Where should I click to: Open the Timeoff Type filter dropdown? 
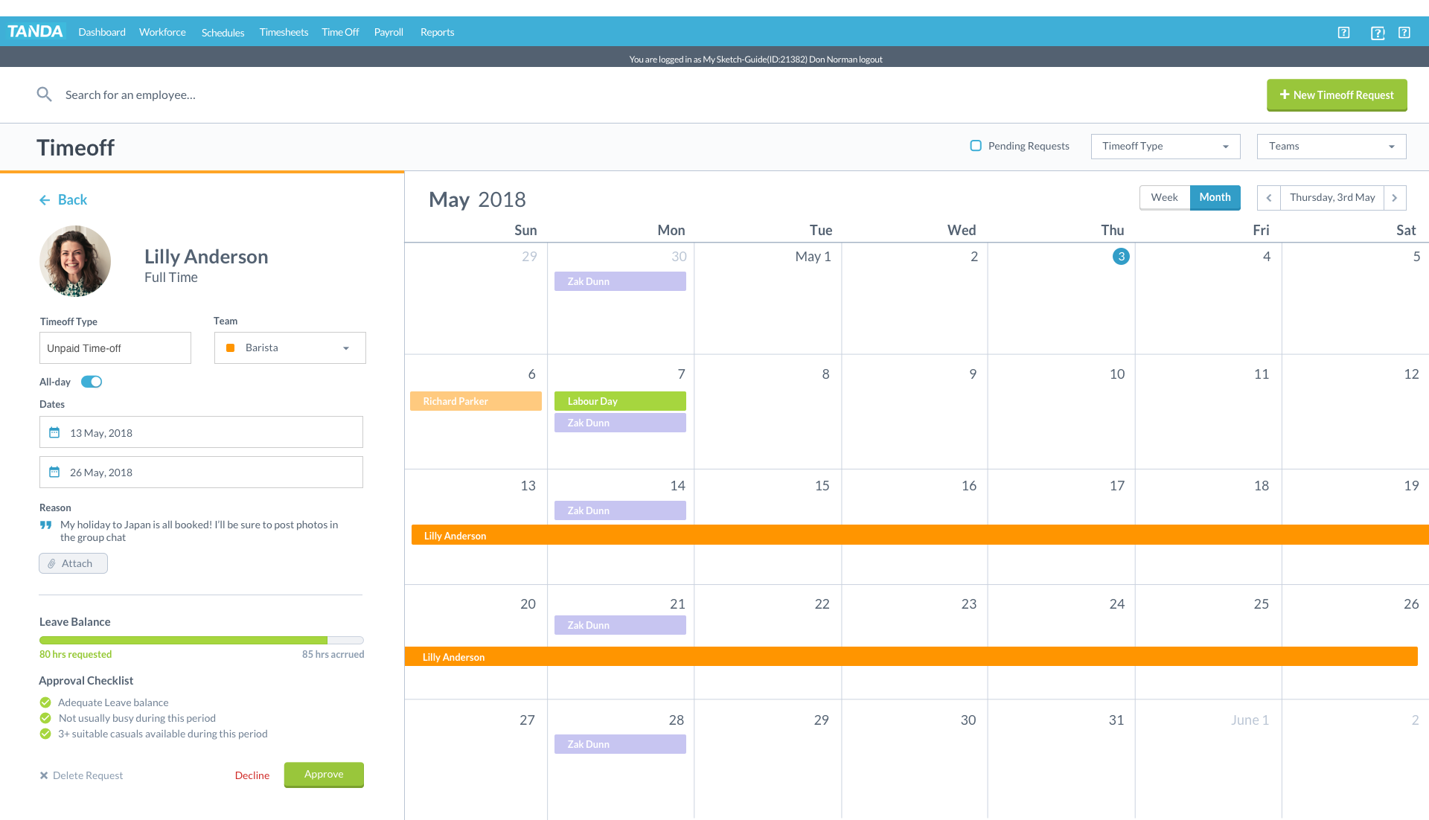pyautogui.click(x=1165, y=147)
